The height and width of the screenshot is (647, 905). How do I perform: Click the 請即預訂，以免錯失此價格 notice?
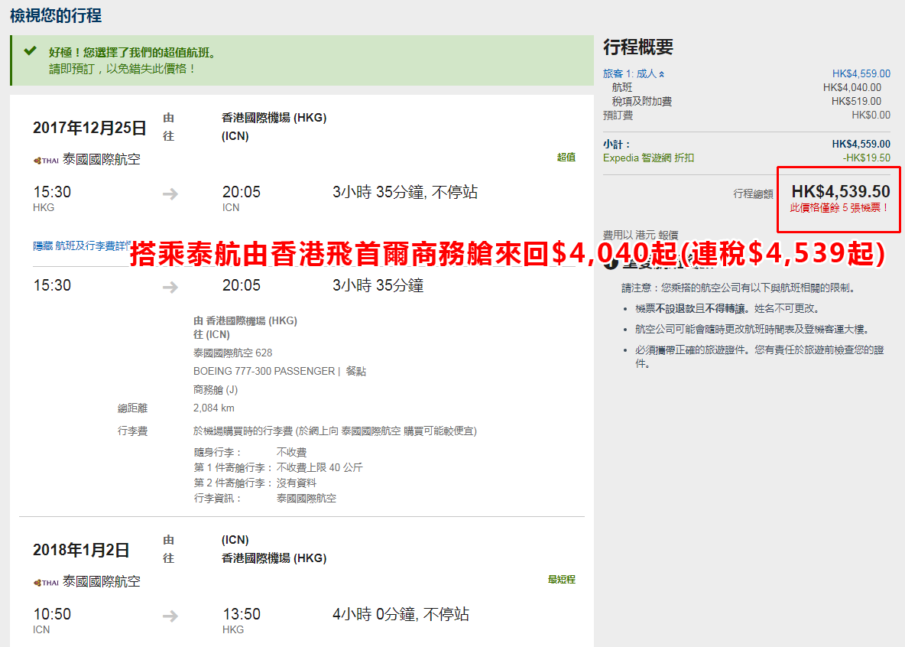[122, 69]
